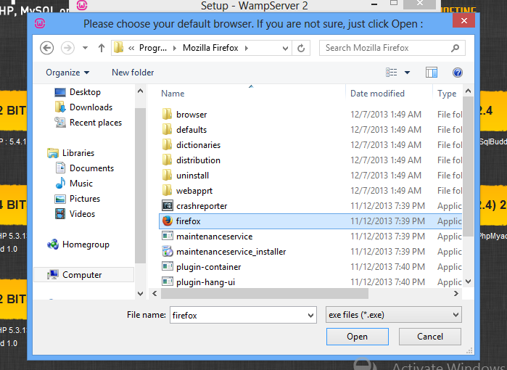Click the change view icon
The height and width of the screenshot is (370, 507).
pyautogui.click(x=391, y=73)
